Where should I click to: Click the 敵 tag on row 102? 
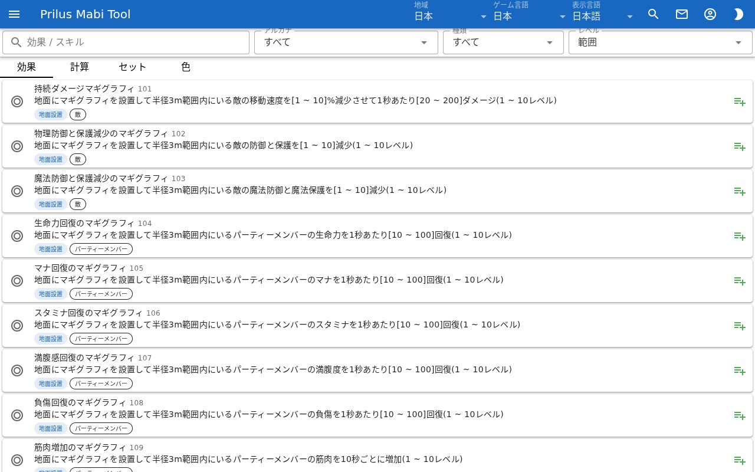point(78,159)
